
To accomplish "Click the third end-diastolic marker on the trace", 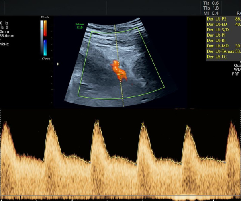I will coord(181,164).
